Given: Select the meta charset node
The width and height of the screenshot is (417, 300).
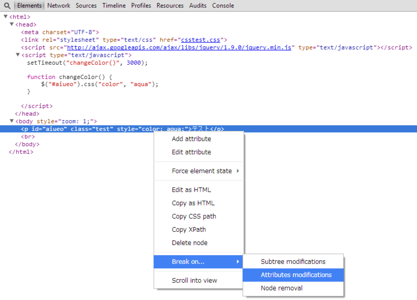Looking at the screenshot, I should point(60,32).
